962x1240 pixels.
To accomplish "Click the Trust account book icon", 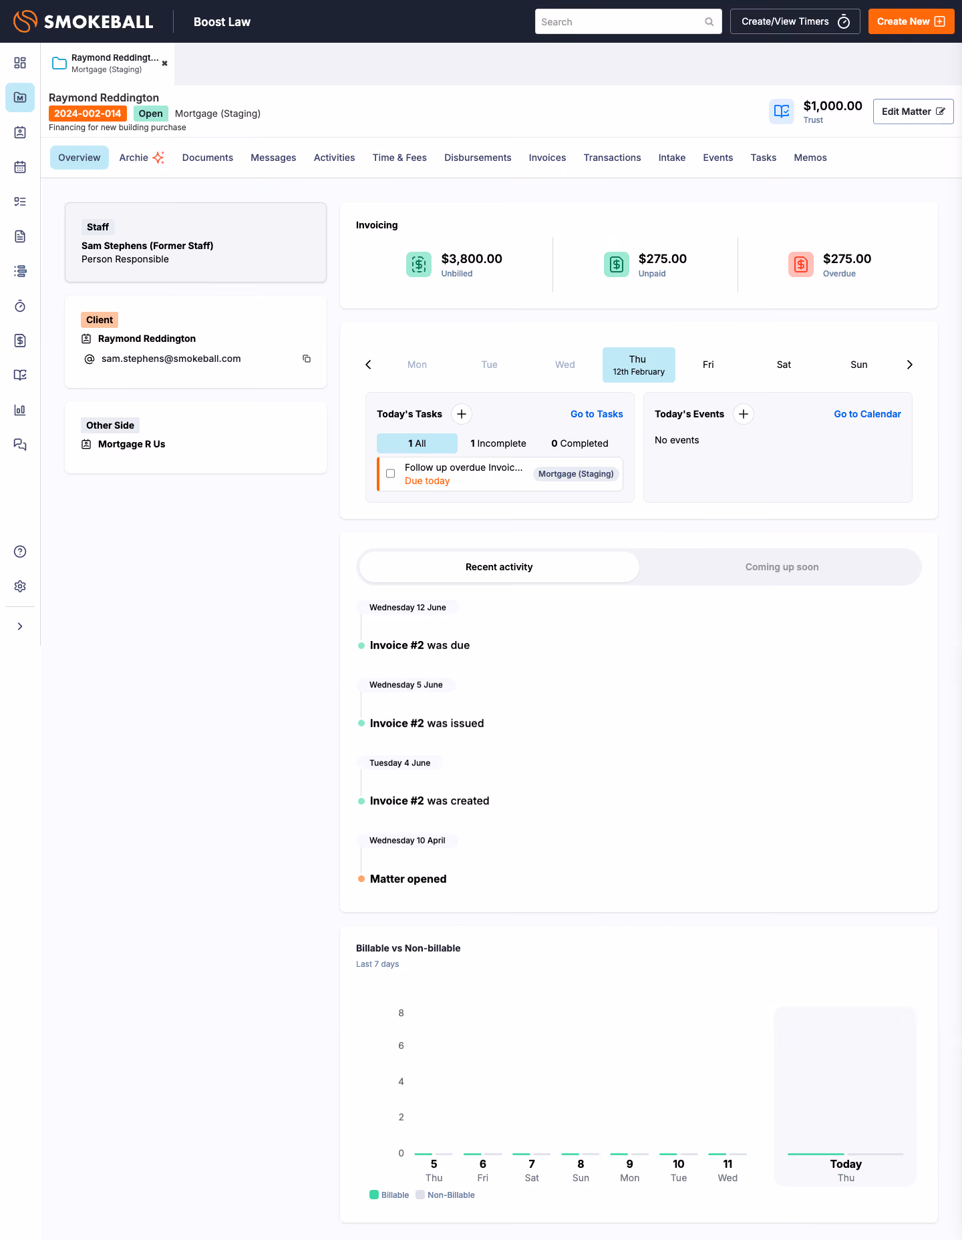I will [x=782, y=112].
